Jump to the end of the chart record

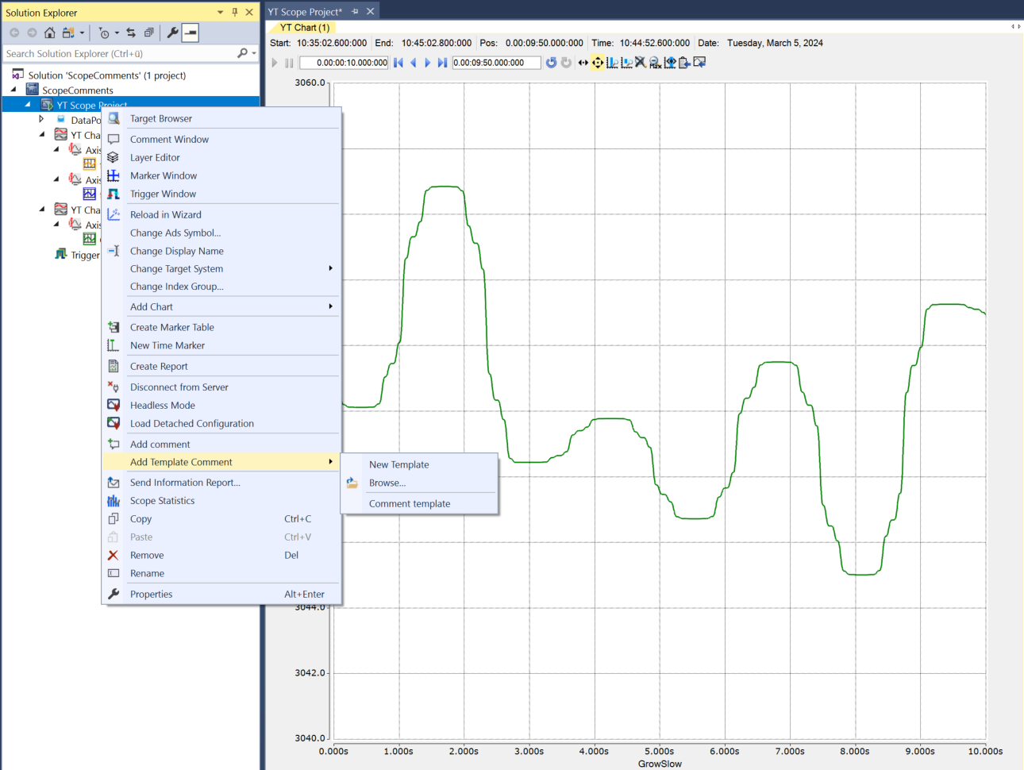(x=442, y=63)
